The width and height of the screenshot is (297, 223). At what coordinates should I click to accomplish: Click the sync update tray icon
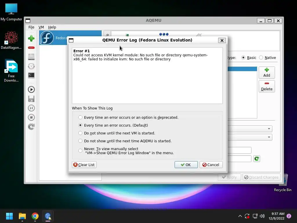(x=247, y=216)
